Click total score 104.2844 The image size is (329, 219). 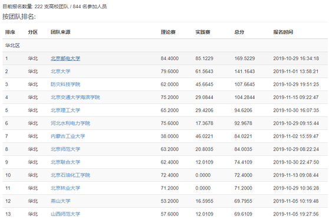pyautogui.click(x=245, y=97)
